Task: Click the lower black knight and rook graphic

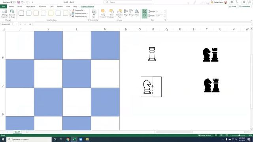Action: click(211, 85)
